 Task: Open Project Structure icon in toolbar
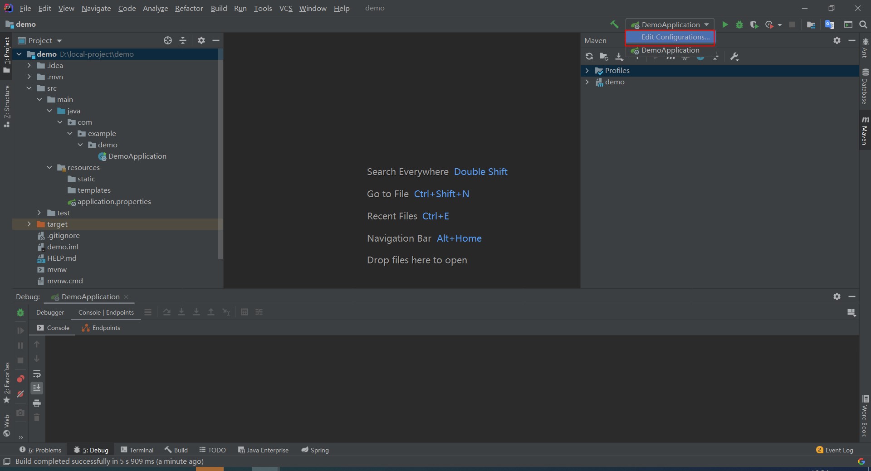tap(811, 24)
